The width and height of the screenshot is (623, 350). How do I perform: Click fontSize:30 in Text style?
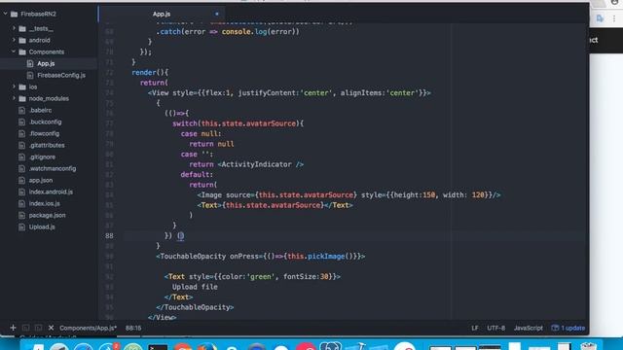click(306, 276)
